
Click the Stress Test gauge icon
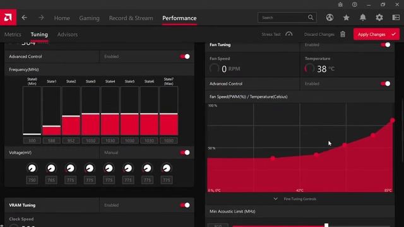pyautogui.click(x=289, y=34)
